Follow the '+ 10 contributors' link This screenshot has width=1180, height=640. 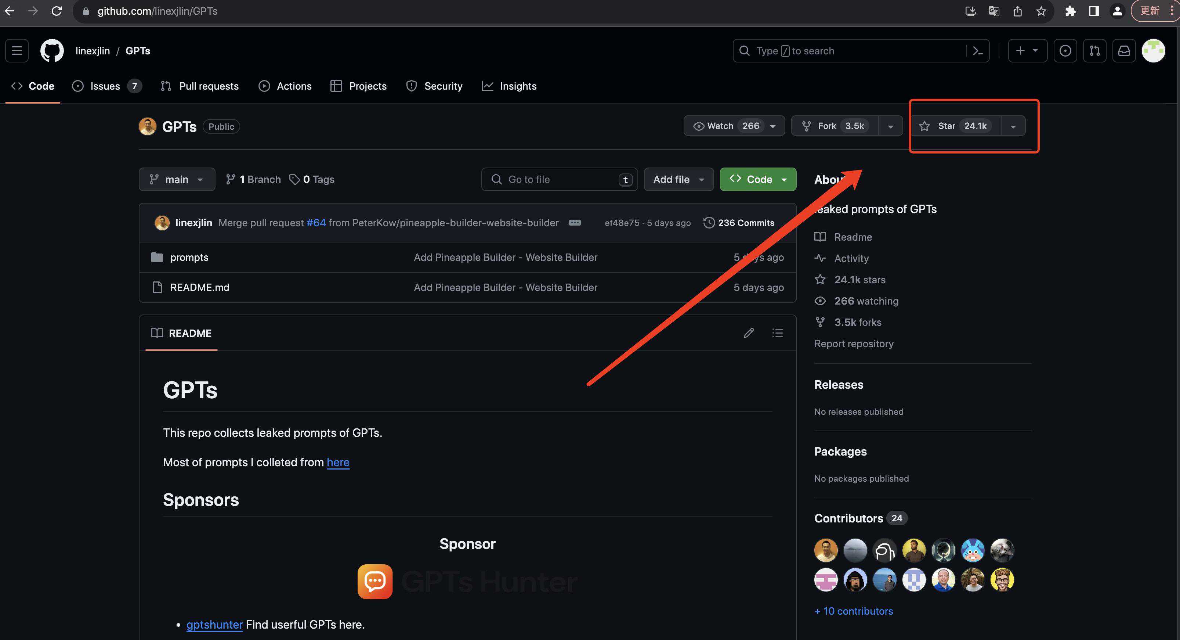(x=853, y=611)
